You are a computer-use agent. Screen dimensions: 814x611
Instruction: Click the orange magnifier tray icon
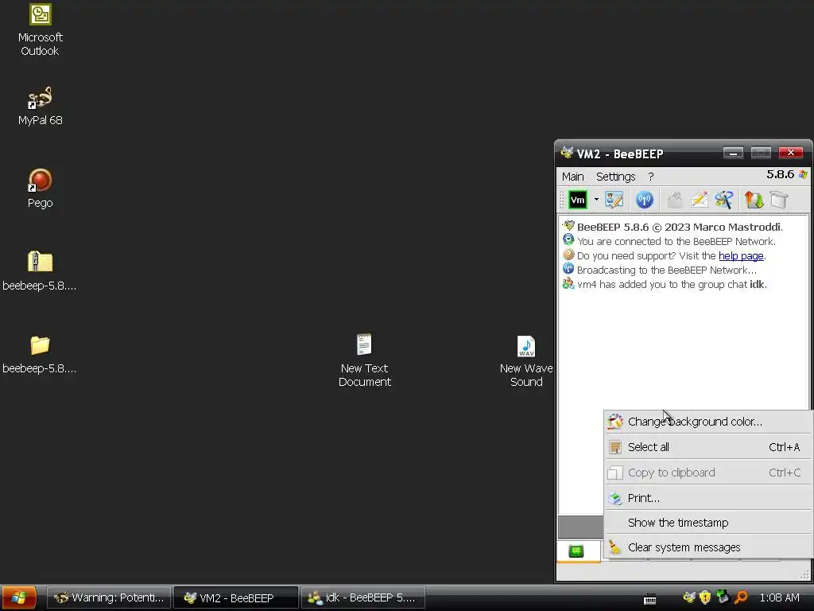740,597
